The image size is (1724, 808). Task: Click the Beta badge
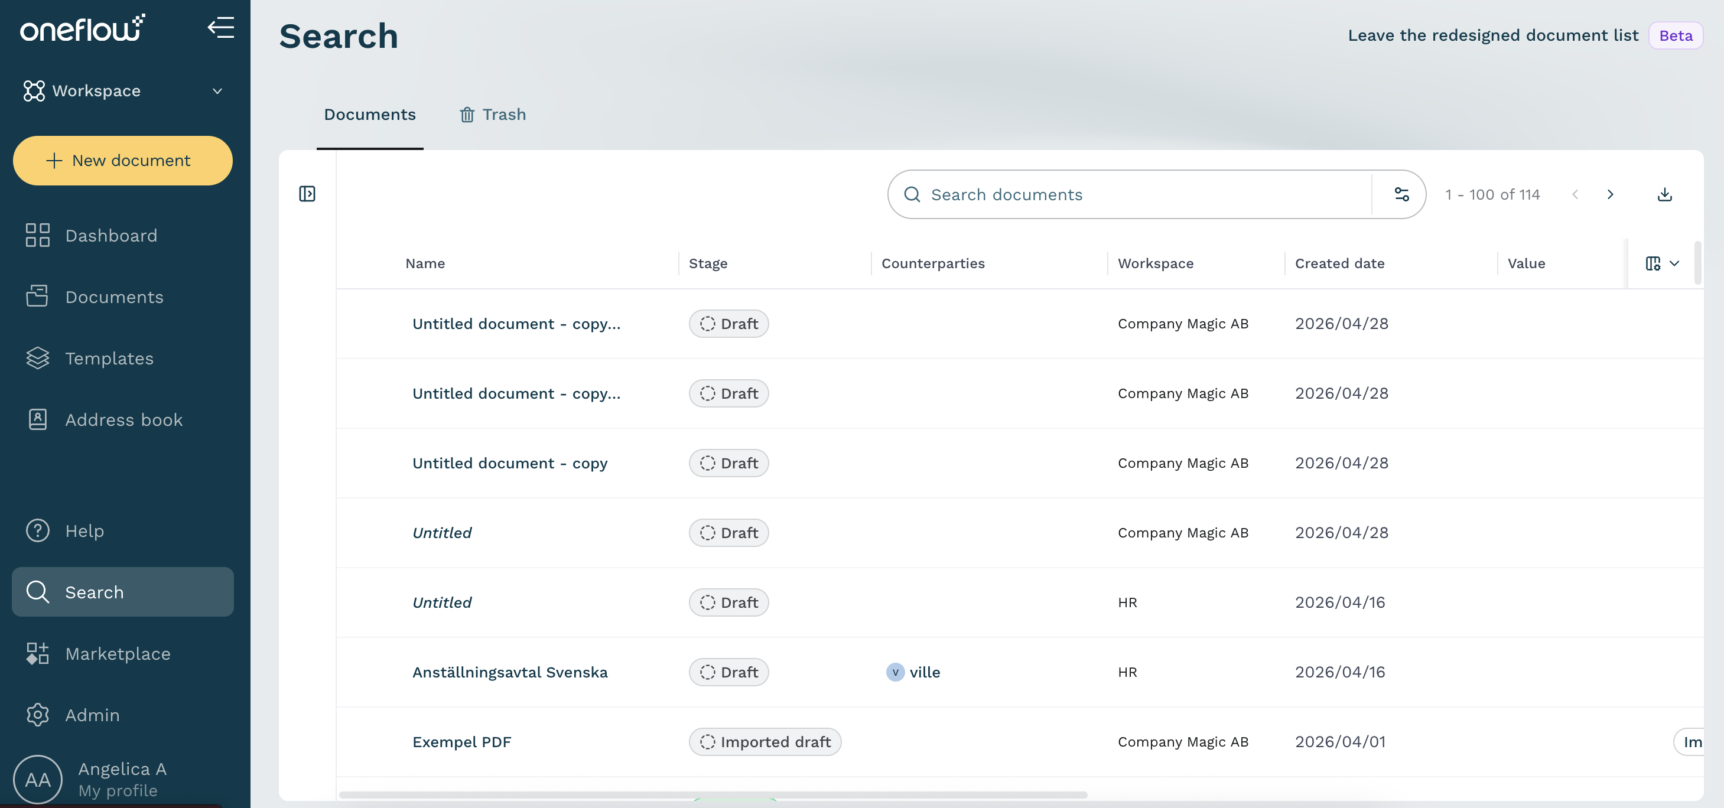point(1676,35)
